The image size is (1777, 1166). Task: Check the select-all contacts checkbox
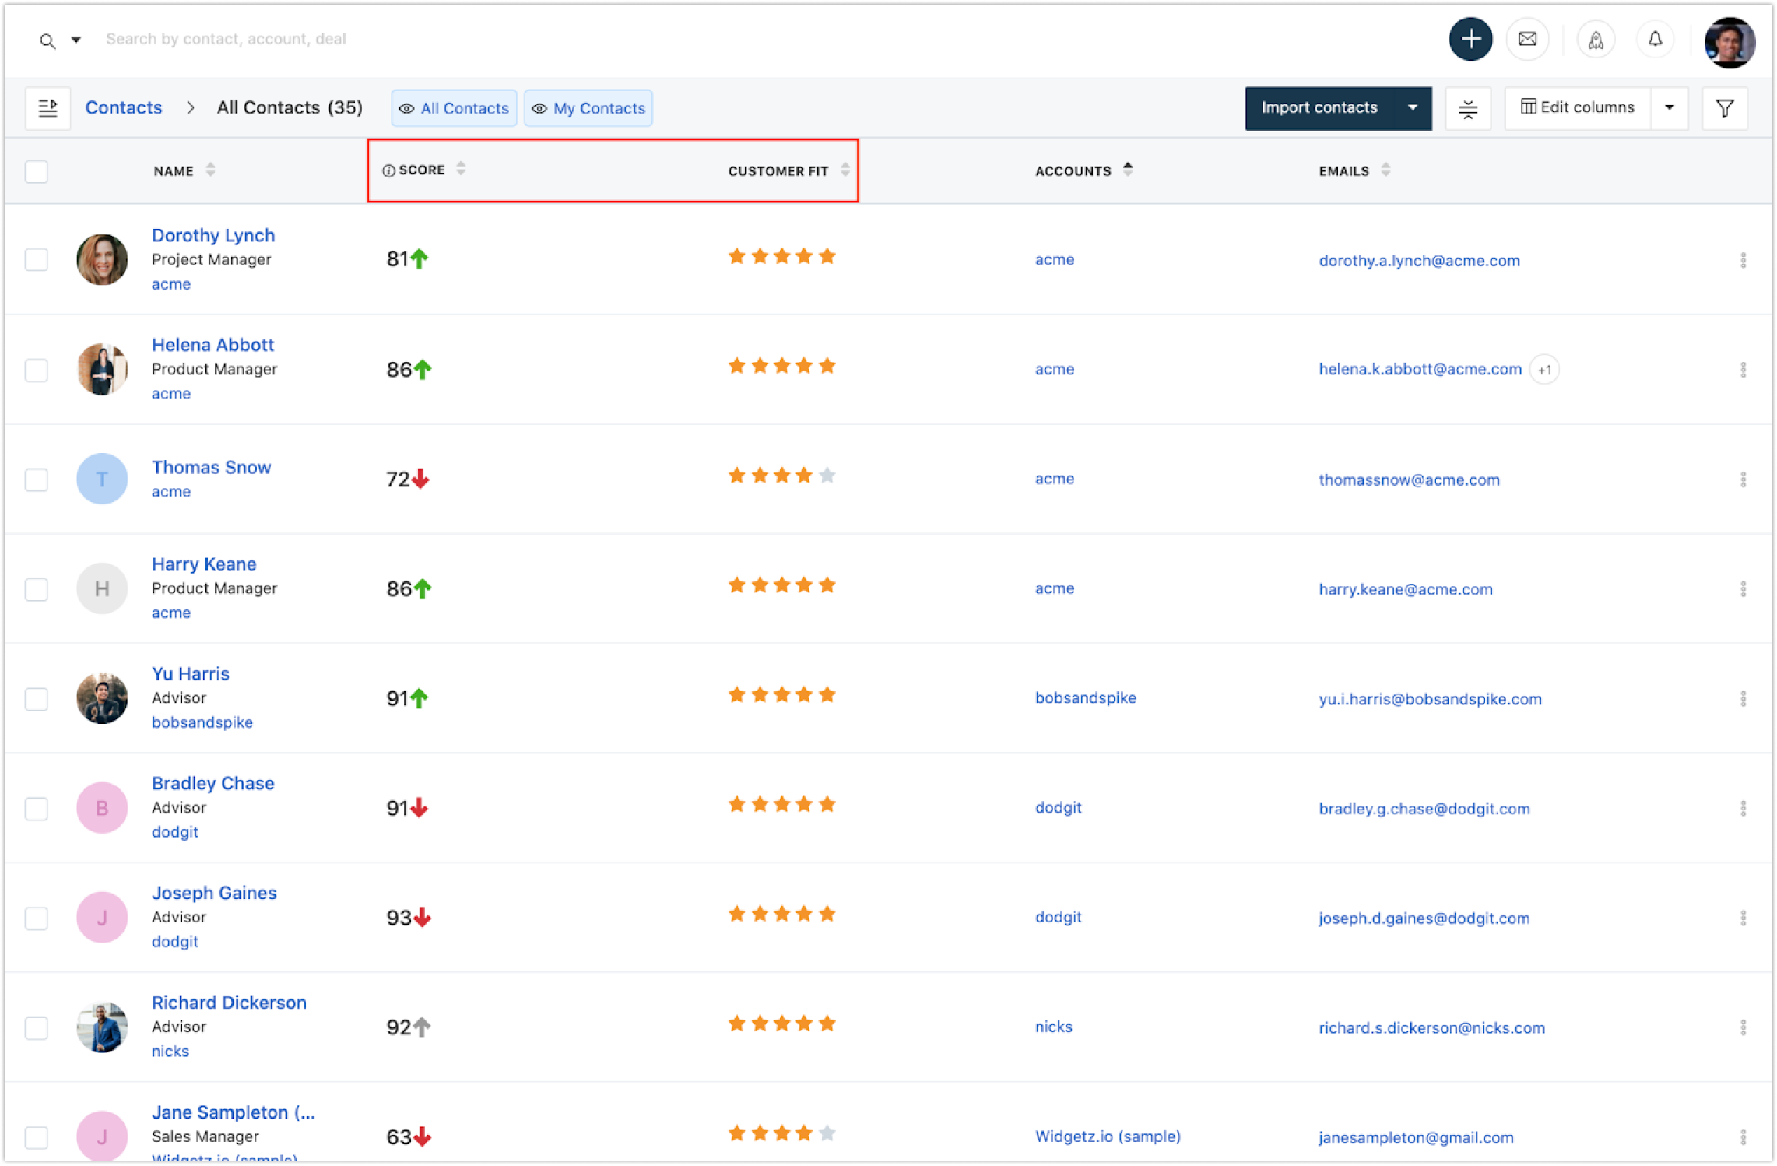coord(37,171)
